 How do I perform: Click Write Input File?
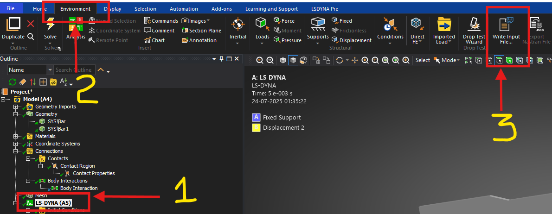click(x=507, y=31)
